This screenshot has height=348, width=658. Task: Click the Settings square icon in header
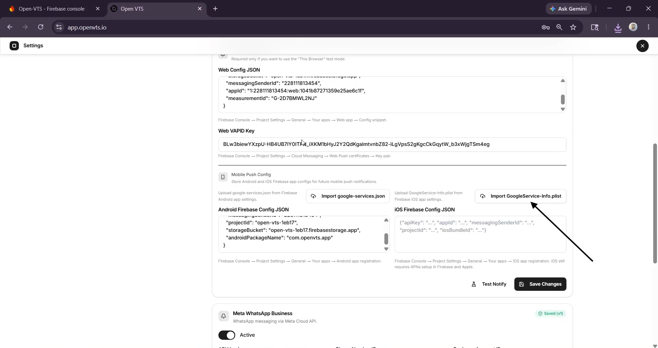14,46
